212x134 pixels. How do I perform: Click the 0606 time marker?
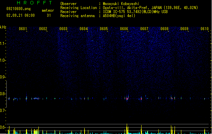124,29
